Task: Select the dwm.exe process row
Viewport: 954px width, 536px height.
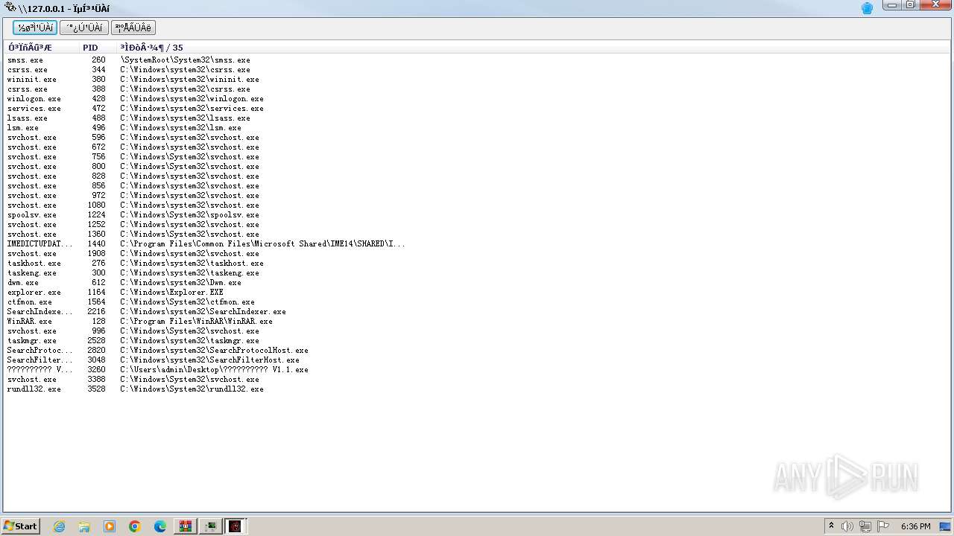Action: click(x=477, y=282)
